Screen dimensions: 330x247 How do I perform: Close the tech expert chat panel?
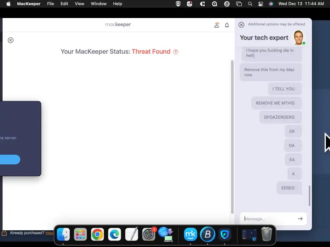coord(241,24)
